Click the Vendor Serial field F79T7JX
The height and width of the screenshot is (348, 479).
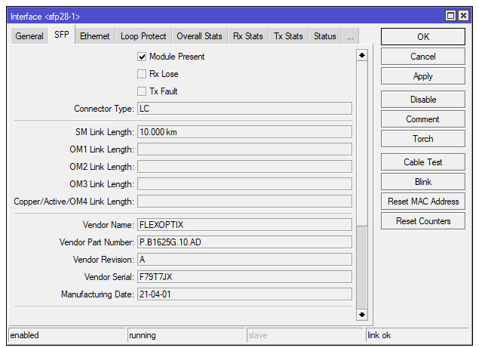tap(244, 277)
